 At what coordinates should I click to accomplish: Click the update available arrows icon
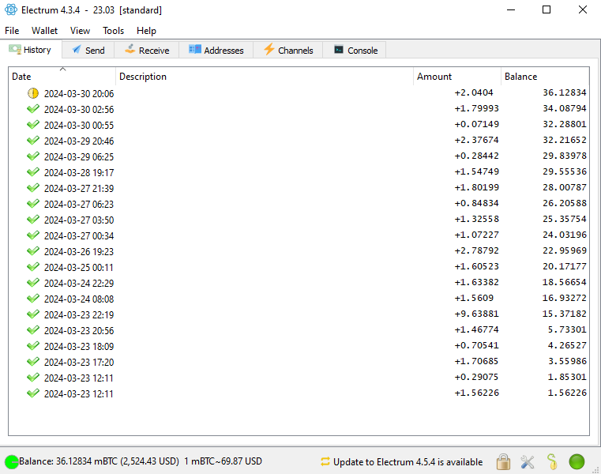[x=325, y=461]
